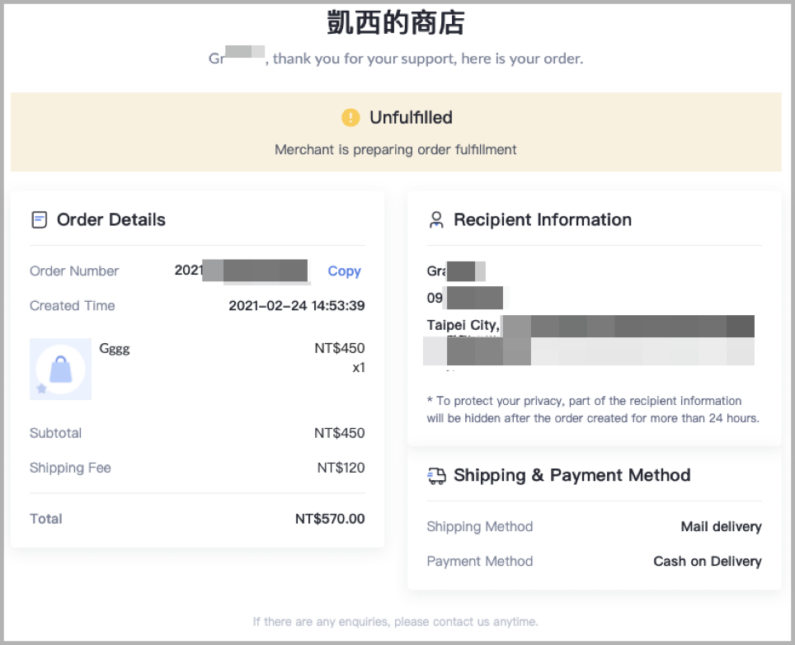Screen dimensions: 795x645
Task: Click the shipping truck icon
Action: (436, 476)
